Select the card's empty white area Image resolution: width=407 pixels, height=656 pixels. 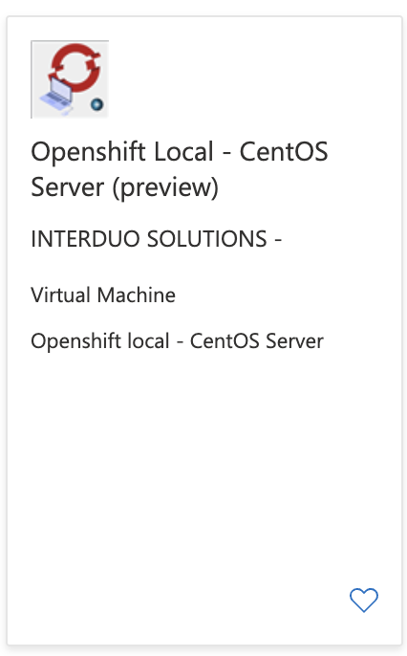(203, 460)
